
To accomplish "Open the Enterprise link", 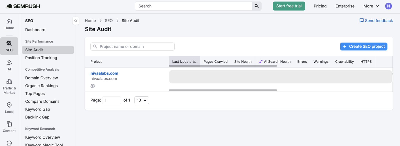I will [x=345, y=6].
